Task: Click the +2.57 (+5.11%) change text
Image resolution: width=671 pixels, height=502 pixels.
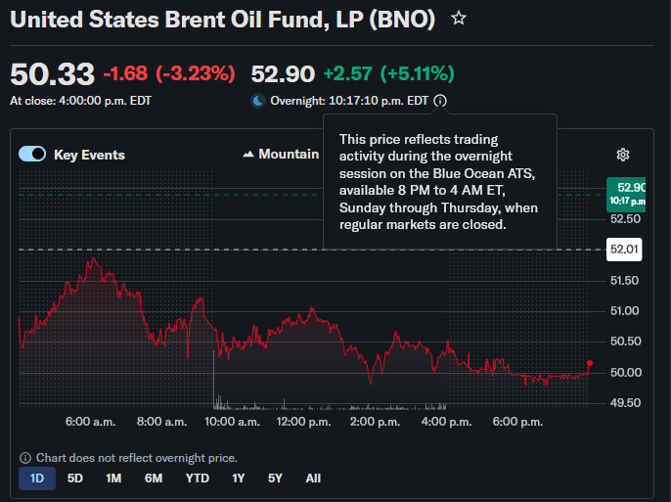Action: pyautogui.click(x=388, y=73)
